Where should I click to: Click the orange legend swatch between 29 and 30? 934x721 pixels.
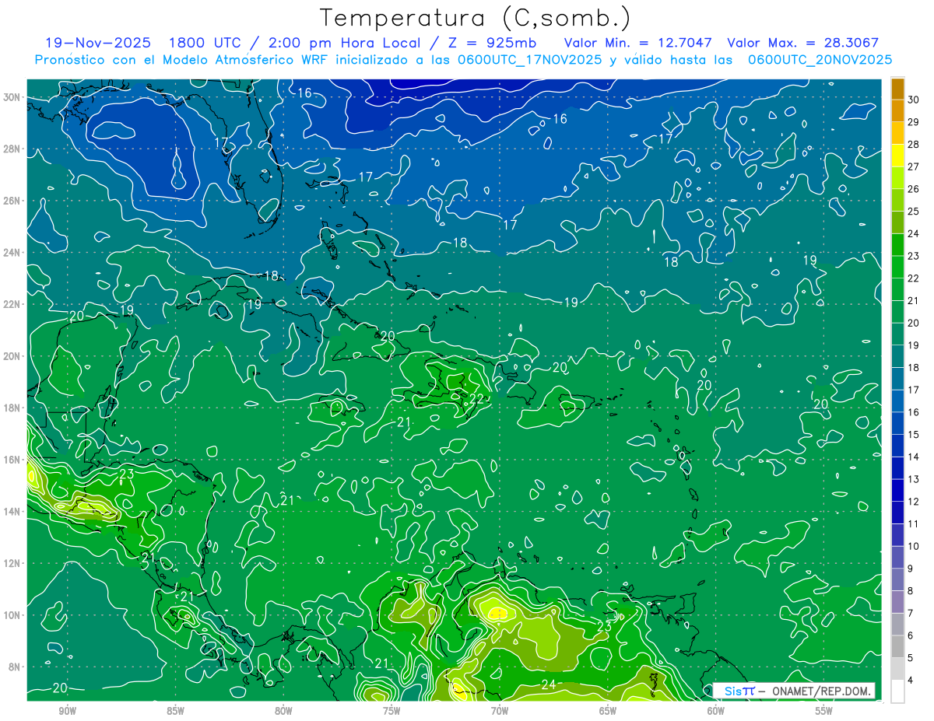tap(897, 110)
